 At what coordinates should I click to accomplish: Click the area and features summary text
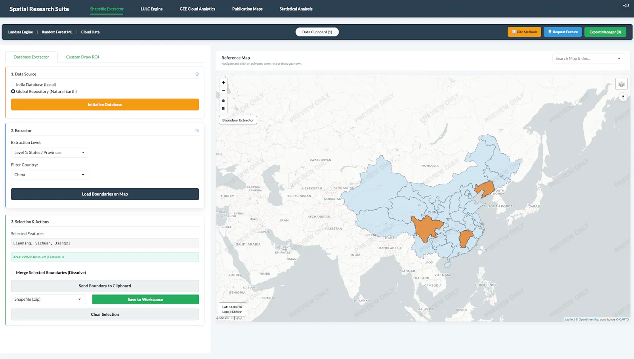(38, 257)
